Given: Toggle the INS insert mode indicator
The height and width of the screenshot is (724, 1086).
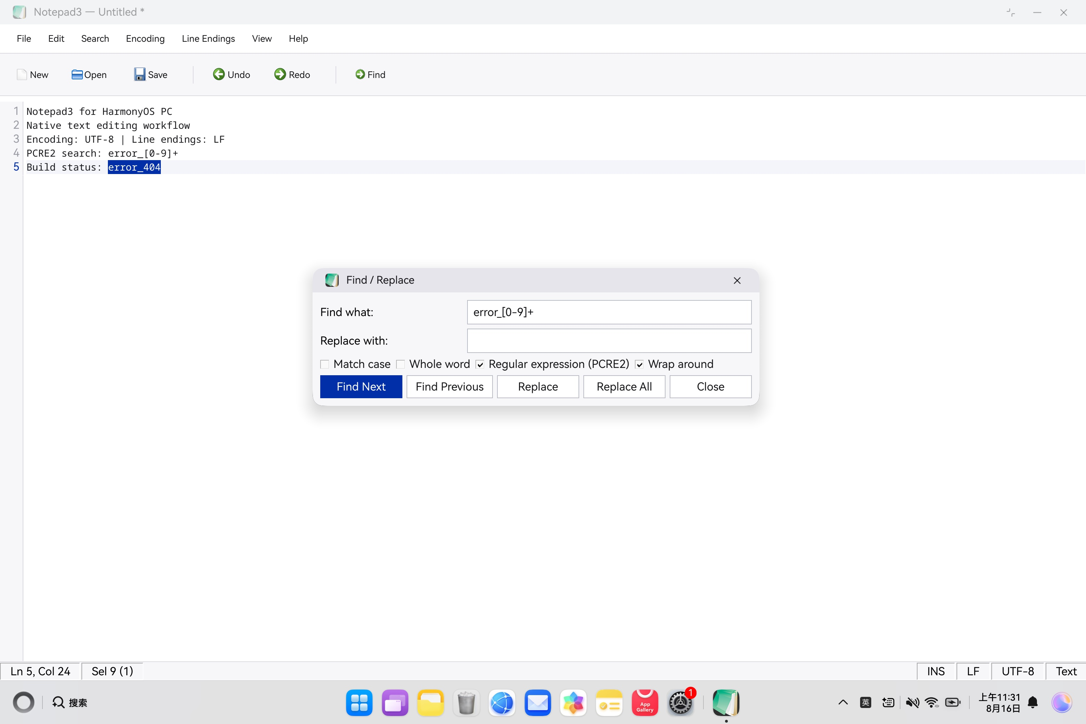Looking at the screenshot, I should click(x=936, y=671).
